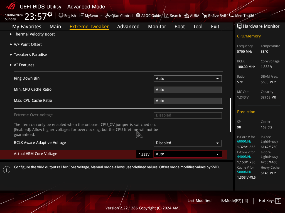Click Cooler 168 pts value
Screen dimensions: 285x213
266,127
